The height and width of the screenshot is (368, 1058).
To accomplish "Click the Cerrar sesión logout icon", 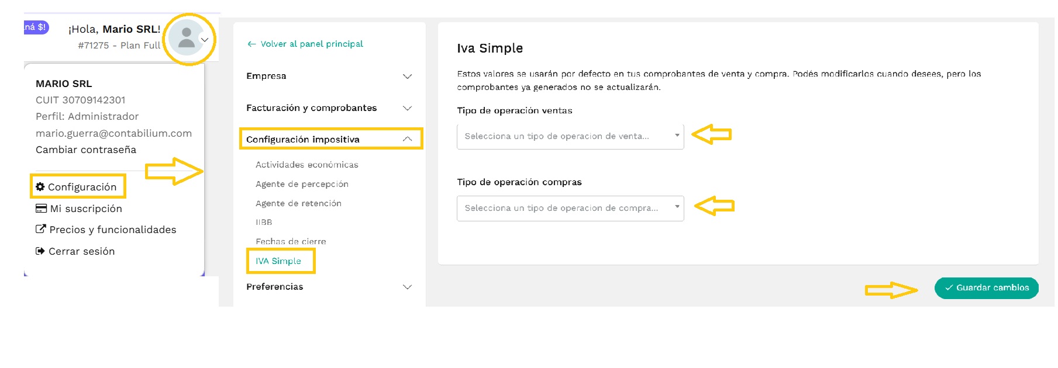I will (40, 251).
